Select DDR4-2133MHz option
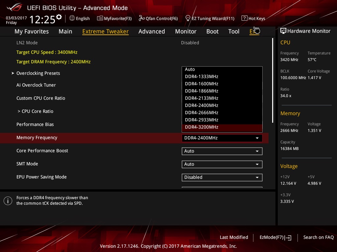Screen dimensions: 337x252 (x=222, y=98)
